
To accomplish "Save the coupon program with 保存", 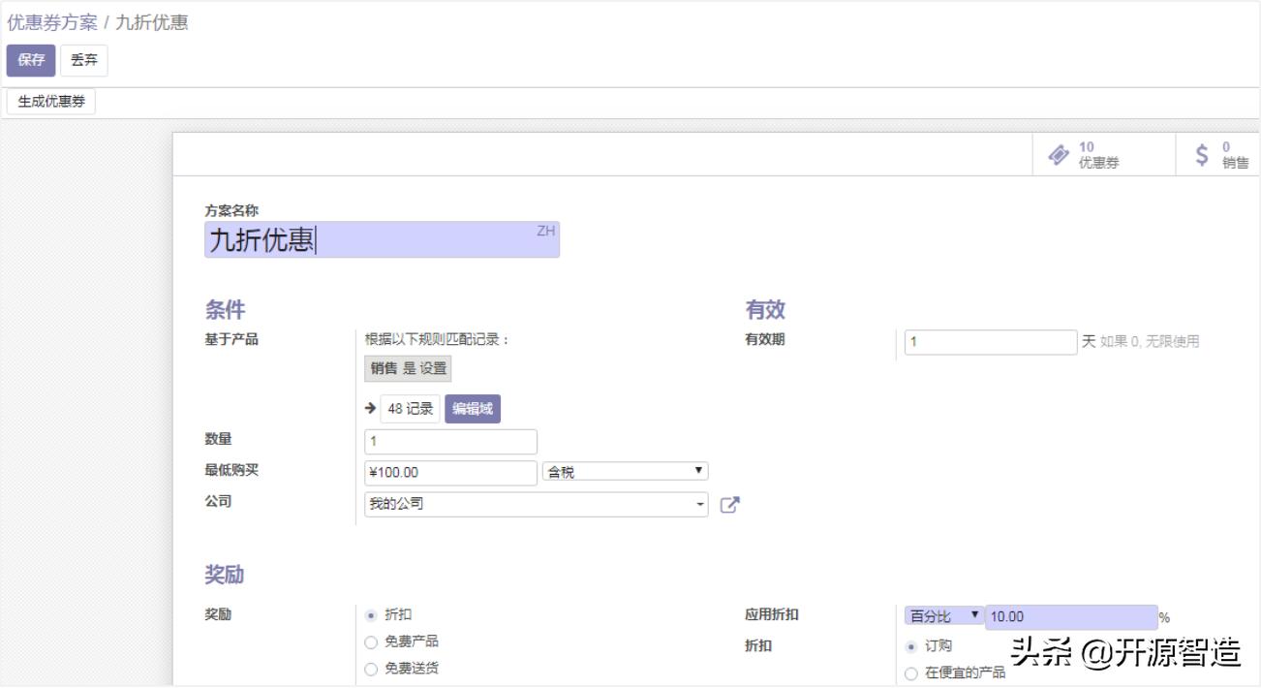I will point(32,60).
